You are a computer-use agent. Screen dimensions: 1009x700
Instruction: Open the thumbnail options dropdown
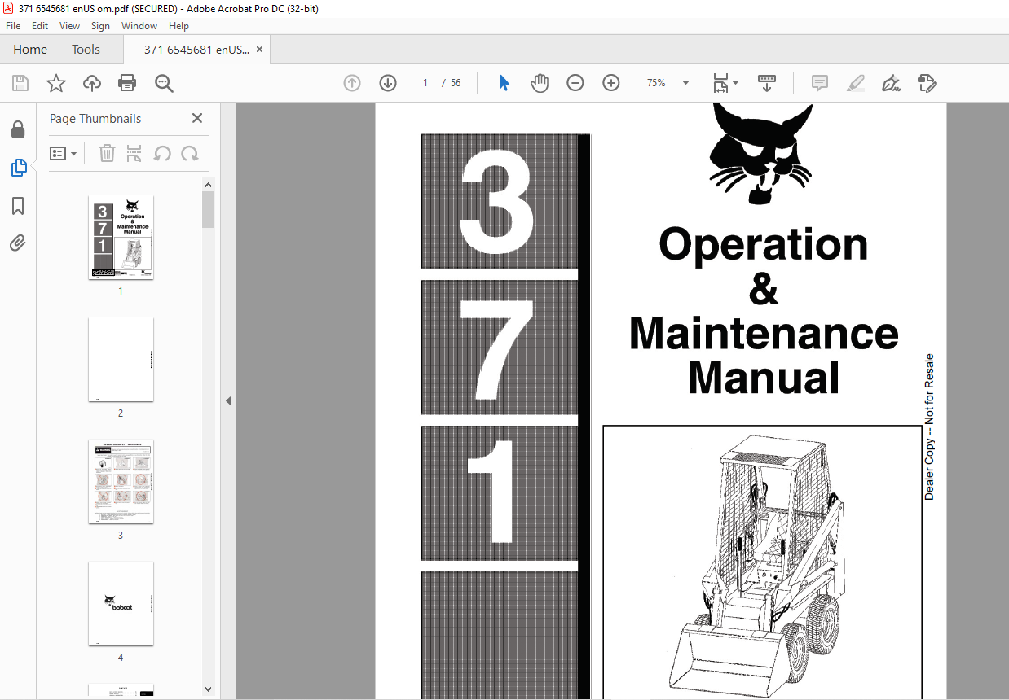pyautogui.click(x=64, y=153)
